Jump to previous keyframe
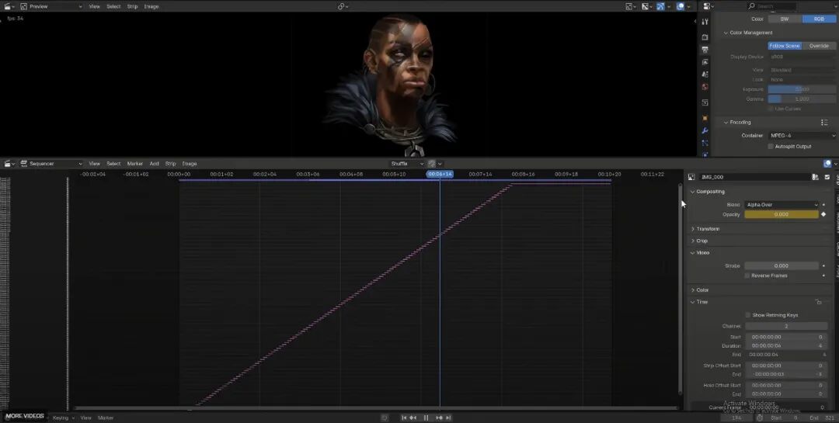Screen dimensions: 839x423 click(413, 418)
